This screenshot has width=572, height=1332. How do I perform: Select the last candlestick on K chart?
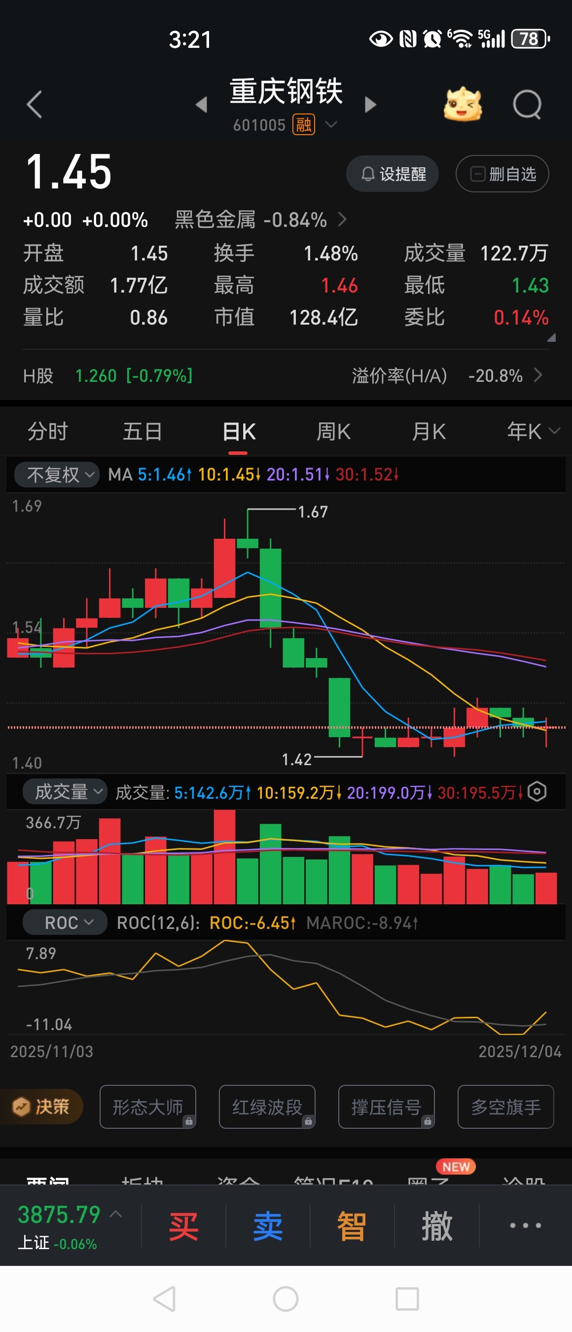tap(546, 731)
